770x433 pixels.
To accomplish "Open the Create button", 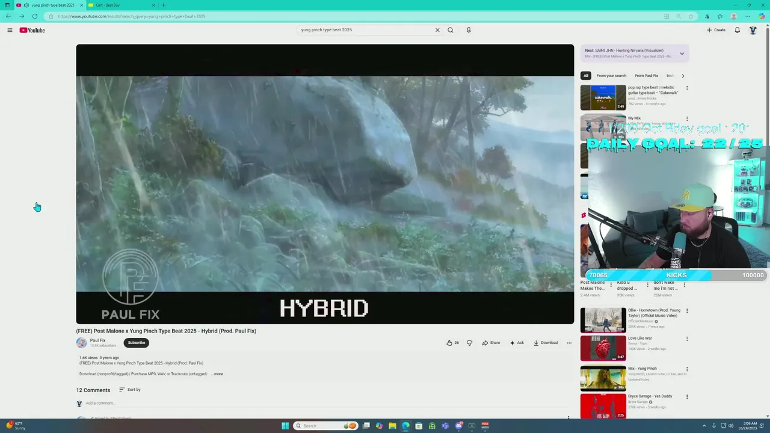I will 716,30.
